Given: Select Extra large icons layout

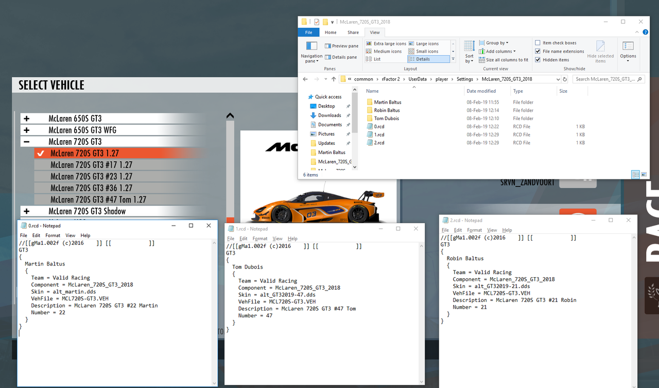Looking at the screenshot, I should tap(386, 44).
